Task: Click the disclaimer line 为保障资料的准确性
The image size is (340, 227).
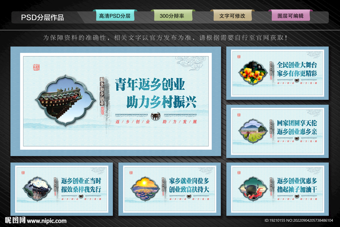Action: [165, 38]
